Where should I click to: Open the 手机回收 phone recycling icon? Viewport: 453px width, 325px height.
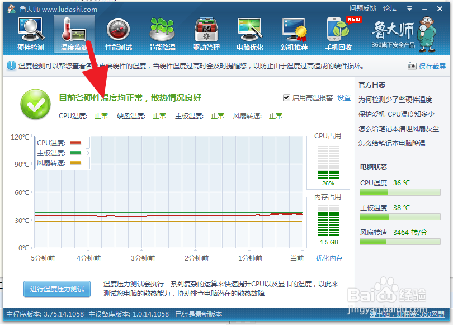[338, 34]
